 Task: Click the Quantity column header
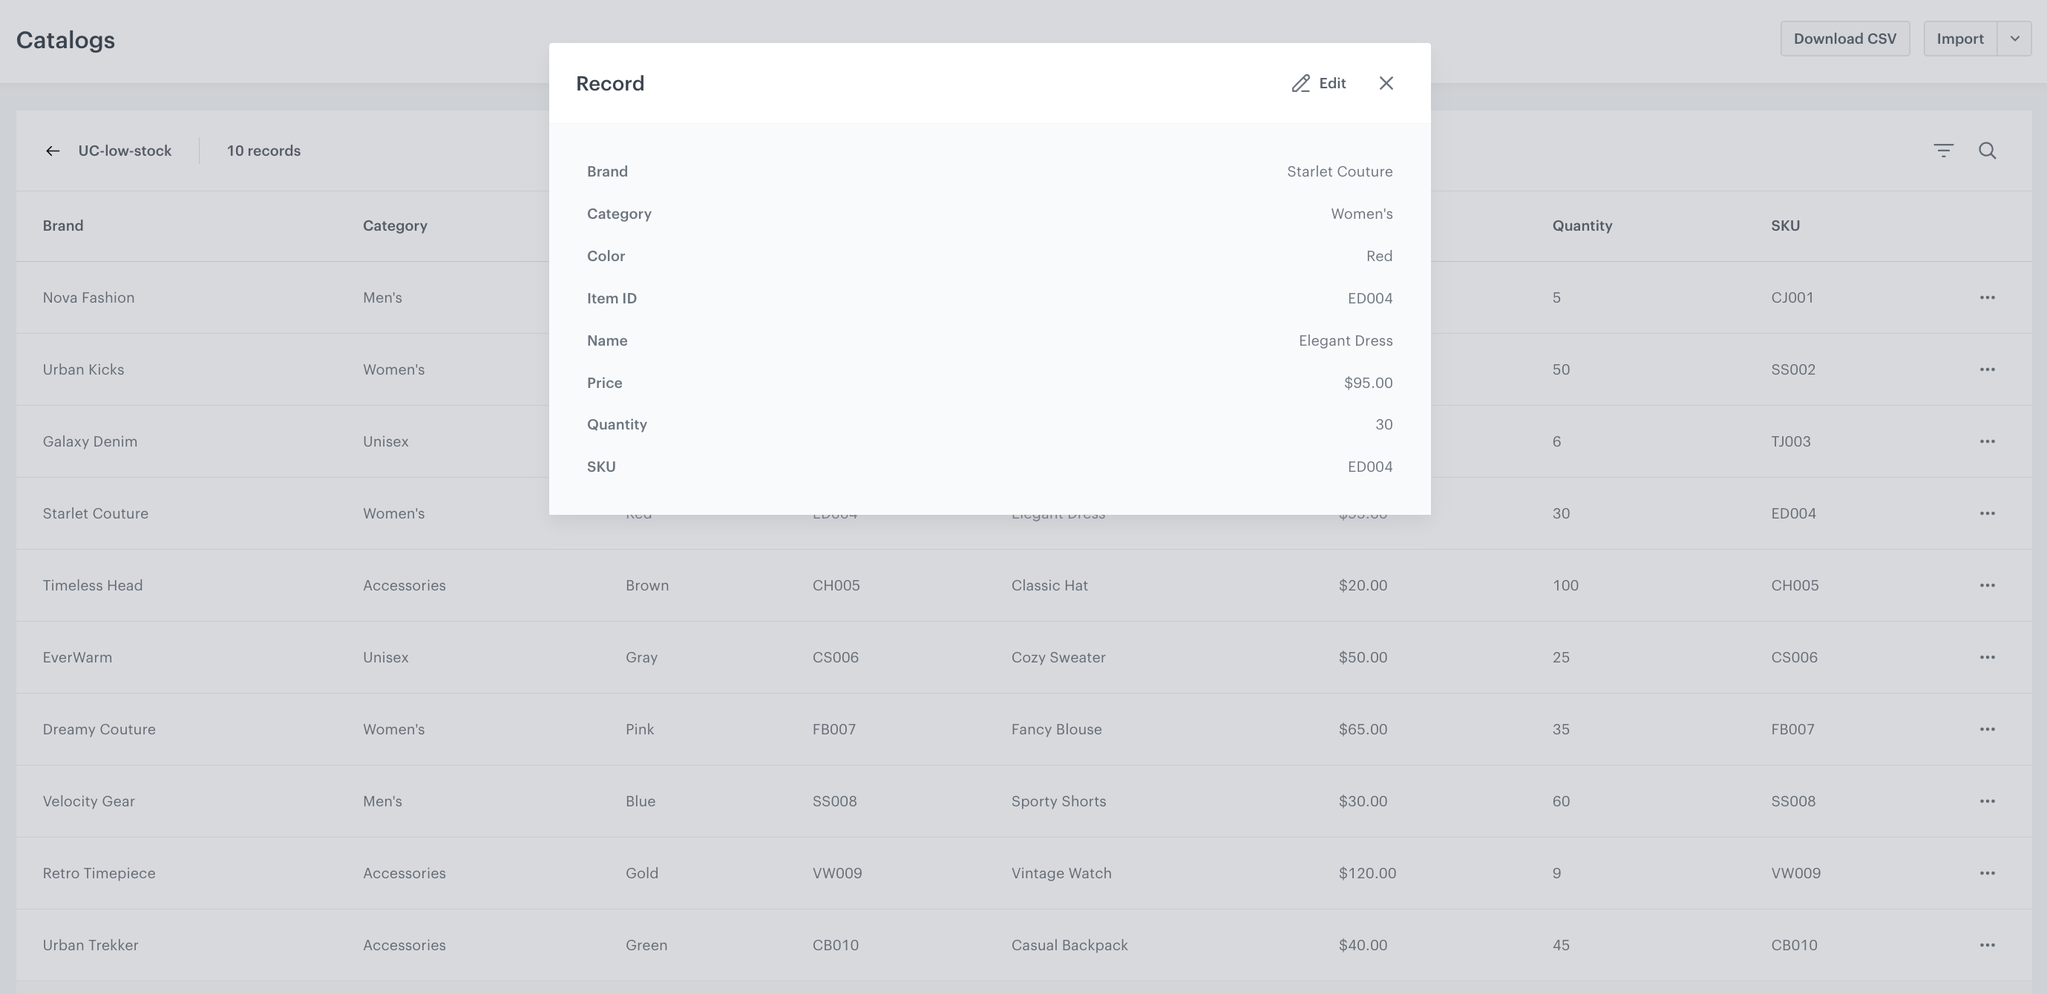tap(1582, 226)
